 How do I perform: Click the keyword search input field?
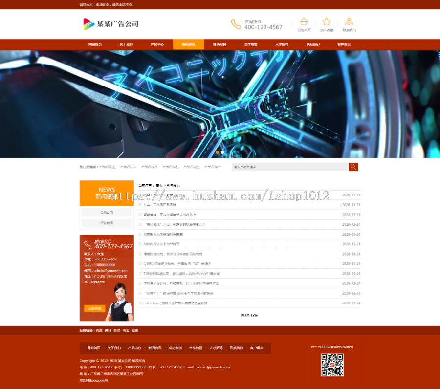[288, 167]
